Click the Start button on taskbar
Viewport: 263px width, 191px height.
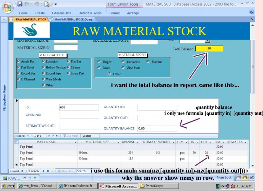click(8, 186)
